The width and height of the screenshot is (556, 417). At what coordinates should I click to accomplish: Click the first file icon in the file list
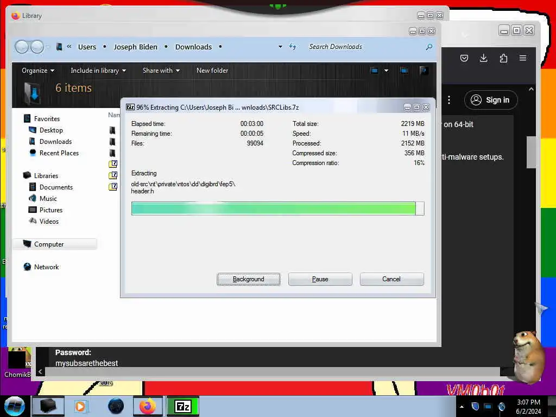coord(112,130)
